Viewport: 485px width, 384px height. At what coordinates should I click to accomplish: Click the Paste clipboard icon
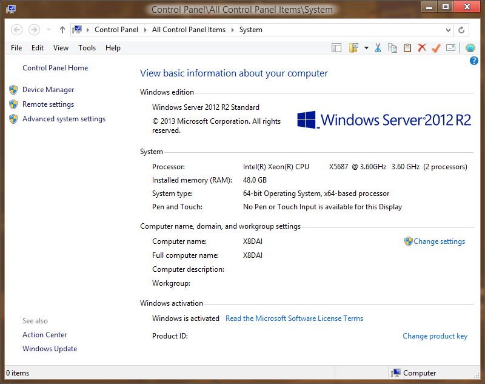tap(407, 48)
